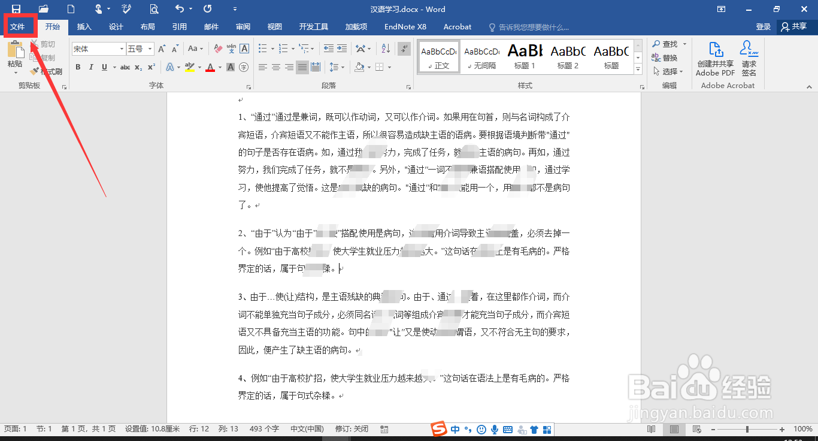Toggle Italic formatting
This screenshot has height=441, width=818.
[91, 67]
